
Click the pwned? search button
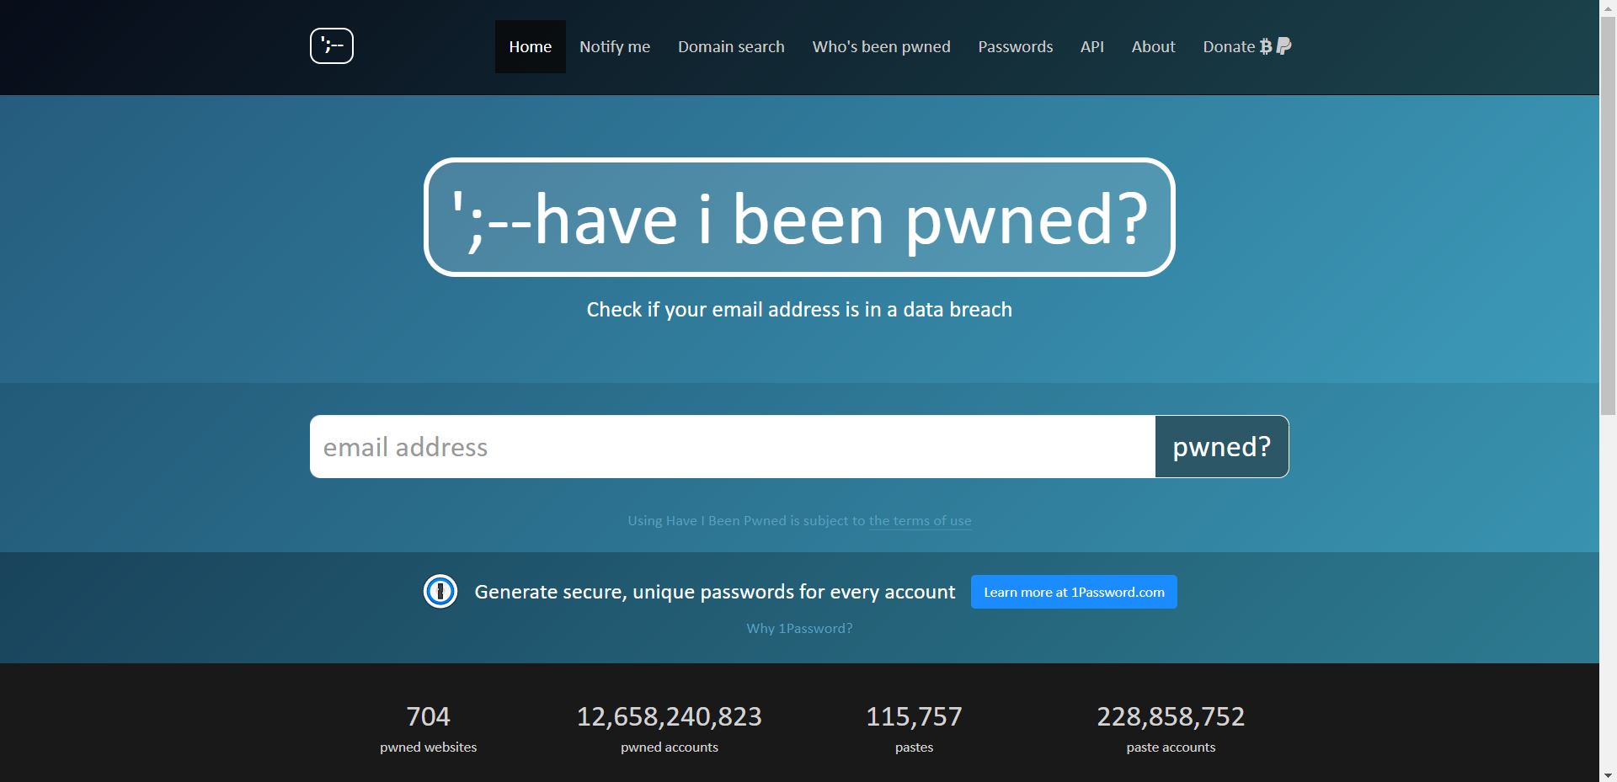click(x=1222, y=447)
